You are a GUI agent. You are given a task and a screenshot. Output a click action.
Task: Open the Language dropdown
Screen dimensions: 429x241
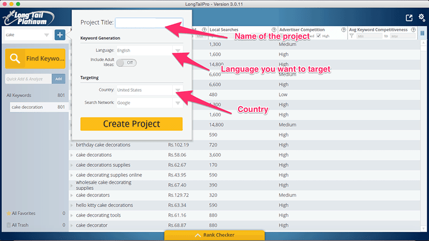177,50
